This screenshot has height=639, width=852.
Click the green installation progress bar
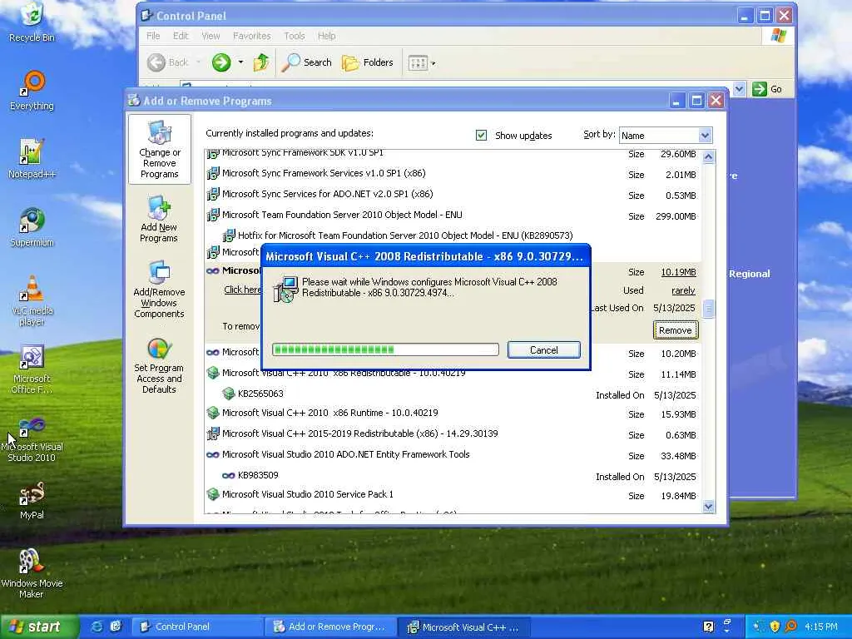385,349
